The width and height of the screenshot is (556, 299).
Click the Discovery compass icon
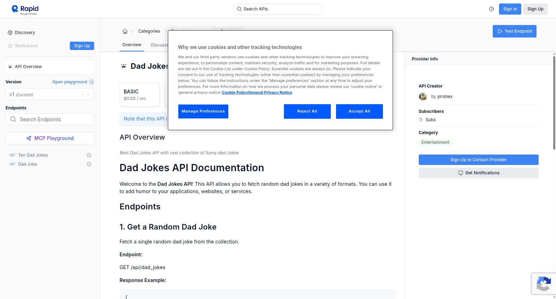(10, 33)
